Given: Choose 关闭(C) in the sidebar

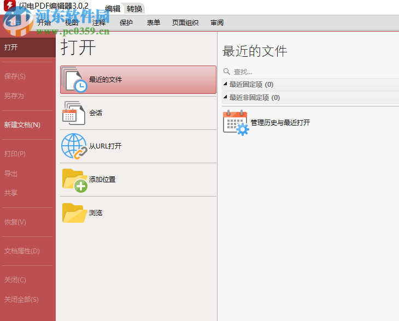Looking at the screenshot, I should [15, 280].
